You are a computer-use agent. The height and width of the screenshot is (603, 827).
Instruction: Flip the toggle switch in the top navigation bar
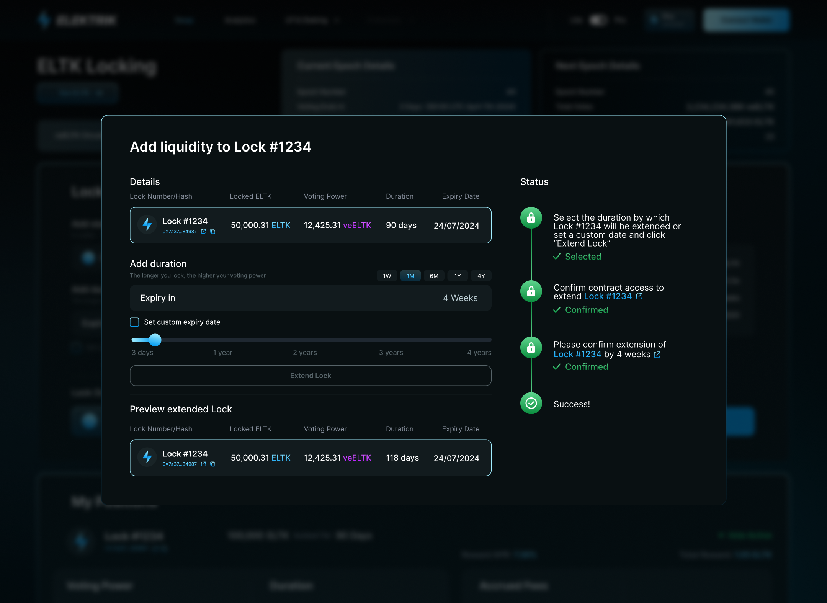(x=598, y=20)
